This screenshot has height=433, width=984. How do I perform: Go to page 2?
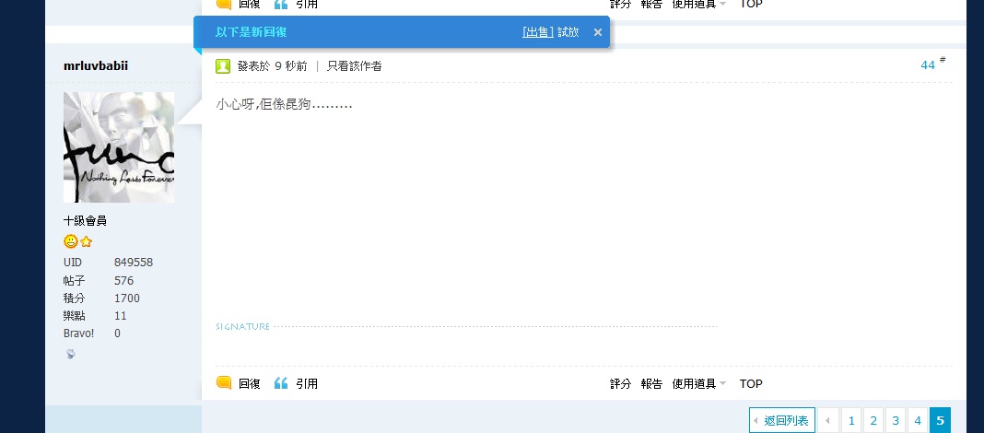(873, 420)
